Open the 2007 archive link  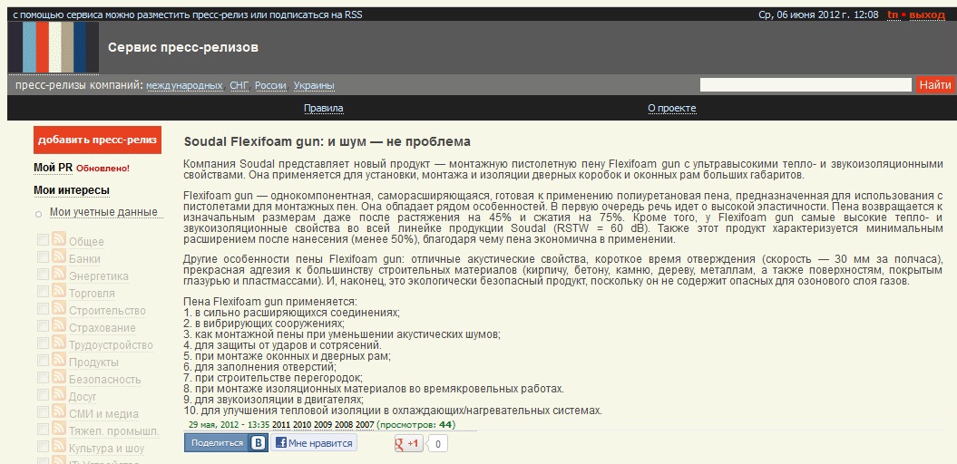(x=365, y=424)
